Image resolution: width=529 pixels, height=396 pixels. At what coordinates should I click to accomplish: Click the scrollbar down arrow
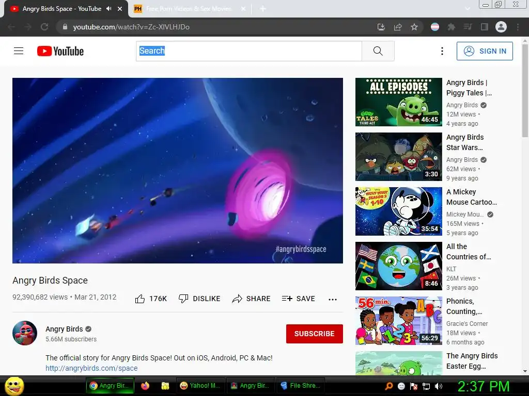(525, 371)
